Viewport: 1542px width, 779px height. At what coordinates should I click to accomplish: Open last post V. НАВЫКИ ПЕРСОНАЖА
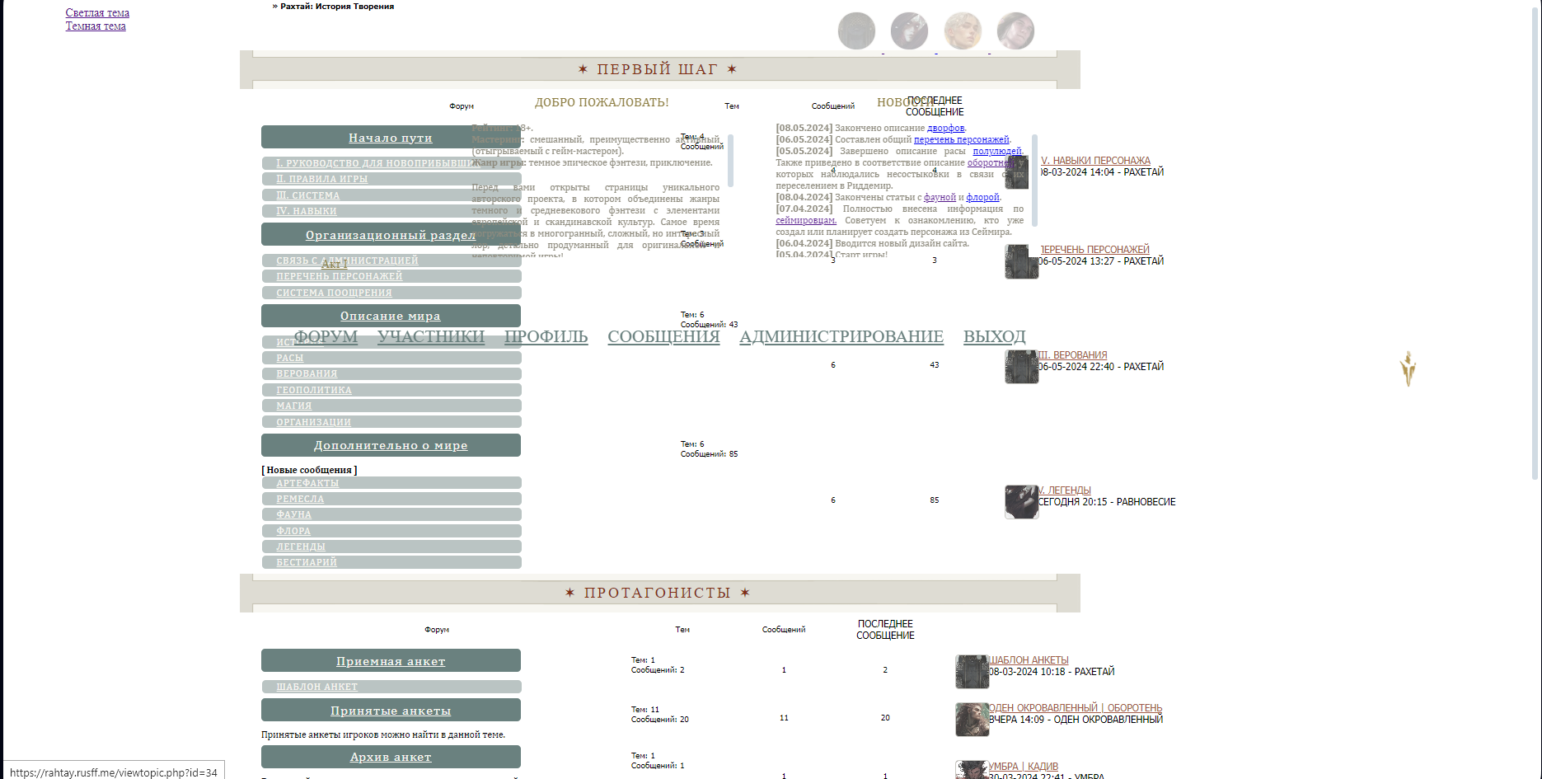click(x=1095, y=161)
